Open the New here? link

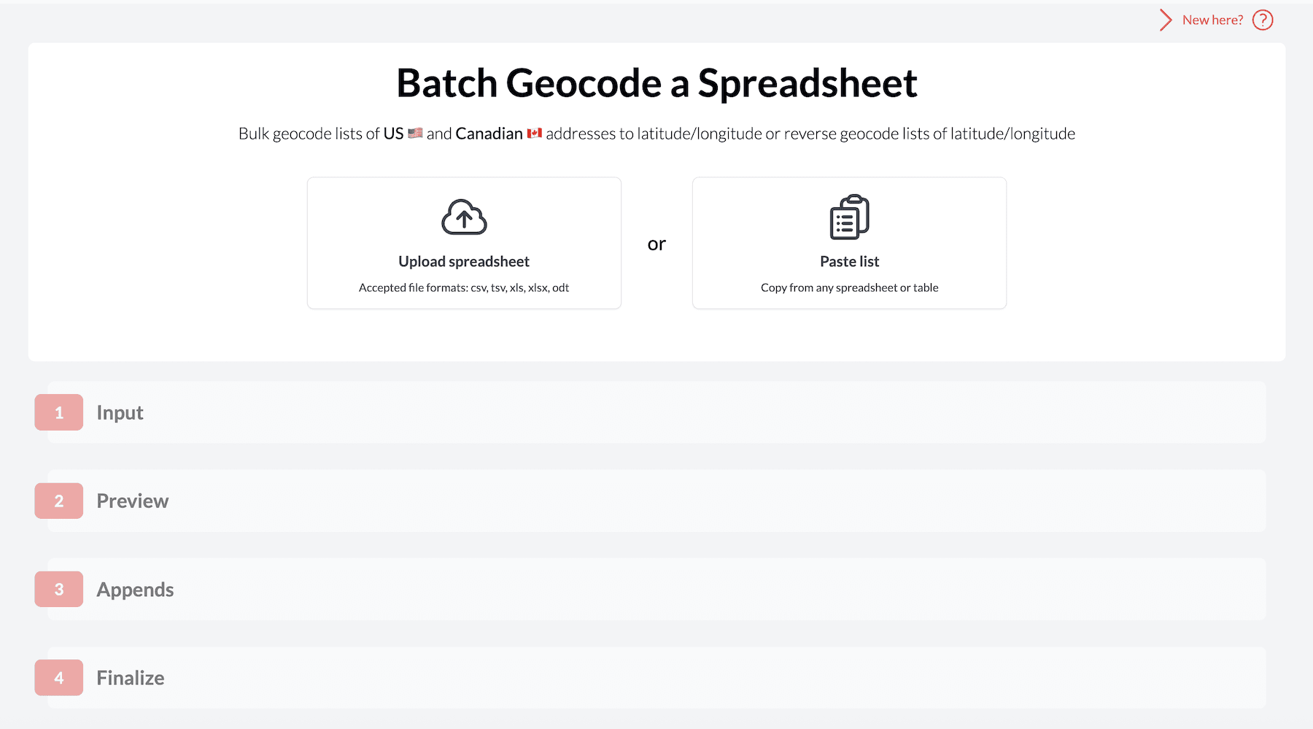click(x=1212, y=20)
